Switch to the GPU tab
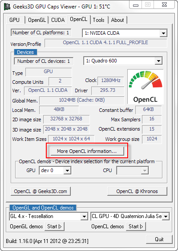The image size is (178, 251). (15, 20)
